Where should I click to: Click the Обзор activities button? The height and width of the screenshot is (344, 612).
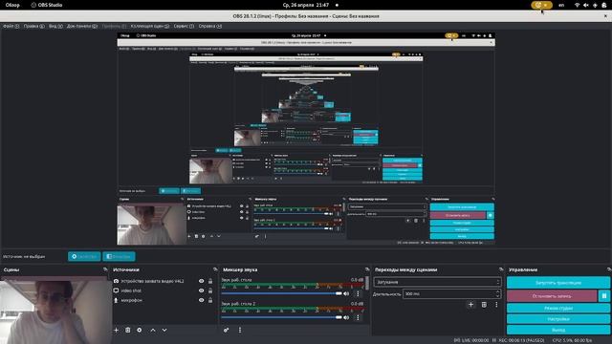point(12,5)
